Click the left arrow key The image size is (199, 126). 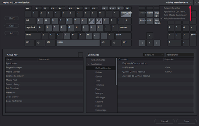pyautogui.click(x=142, y=43)
